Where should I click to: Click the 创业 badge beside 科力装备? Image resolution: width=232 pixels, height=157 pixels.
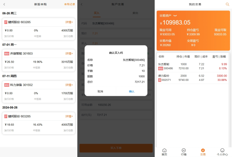tap(7, 85)
